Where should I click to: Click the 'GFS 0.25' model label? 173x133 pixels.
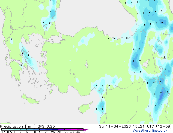tap(46, 126)
